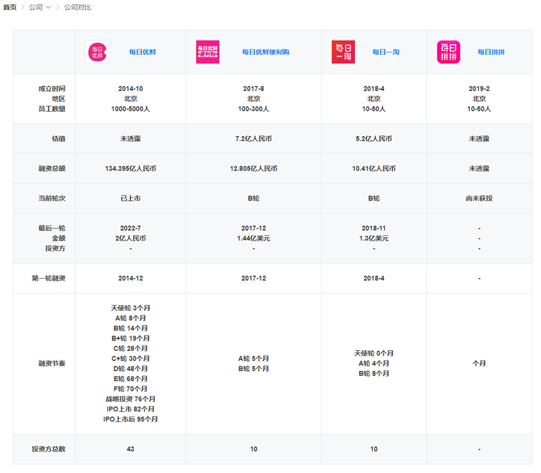The height and width of the screenshot is (473, 541).
Task: Go to 首页 in the breadcrumb
Action: click(10, 7)
